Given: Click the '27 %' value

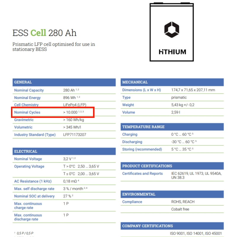Looking at the screenshot, I should [68, 196].
